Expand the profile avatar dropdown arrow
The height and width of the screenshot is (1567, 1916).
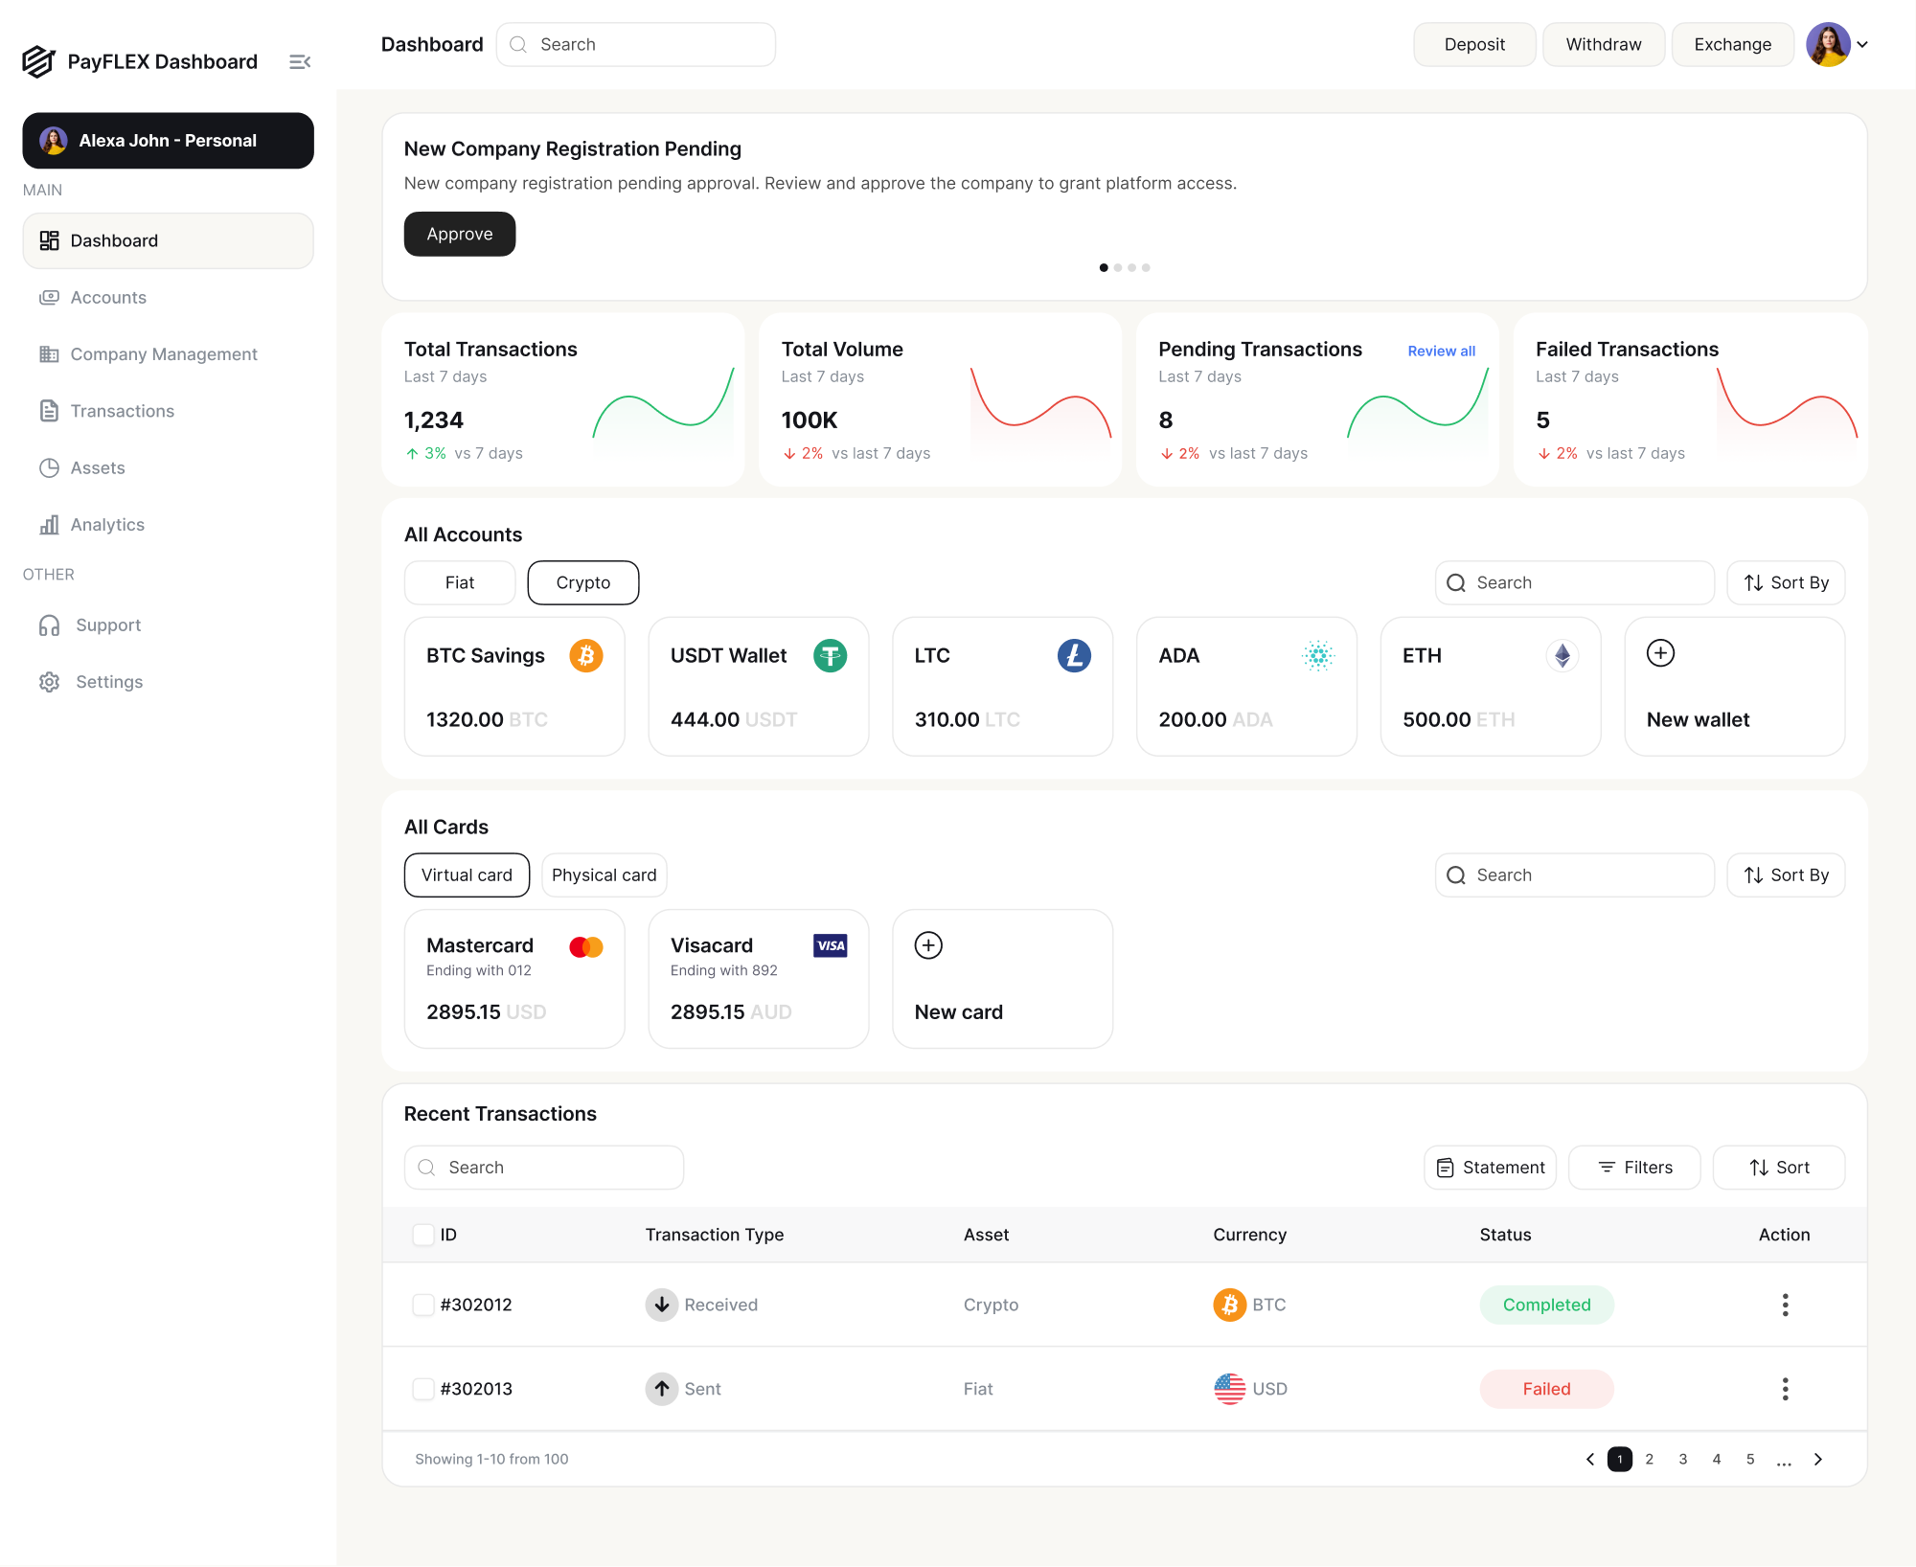click(1862, 45)
